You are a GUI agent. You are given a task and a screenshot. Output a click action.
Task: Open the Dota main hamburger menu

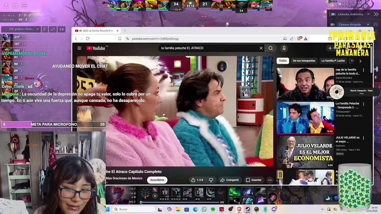[24, 6]
